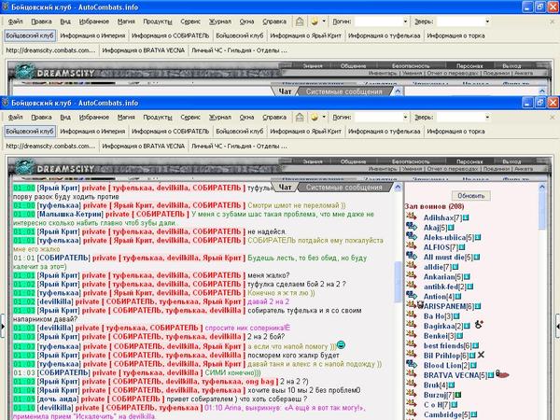560x420 pixels.
Task: Click the Обновить button
Action: tap(471, 196)
